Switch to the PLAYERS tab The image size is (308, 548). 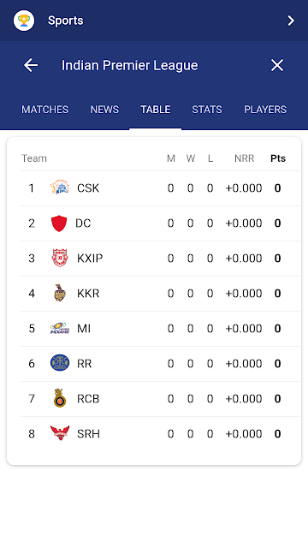pos(265,110)
